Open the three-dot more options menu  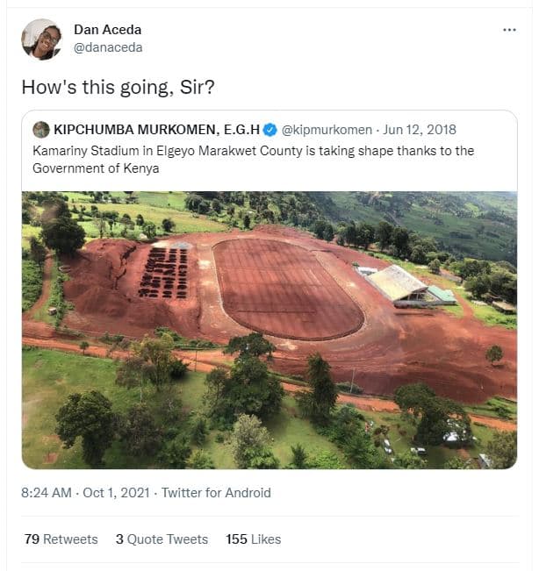pyautogui.click(x=509, y=30)
